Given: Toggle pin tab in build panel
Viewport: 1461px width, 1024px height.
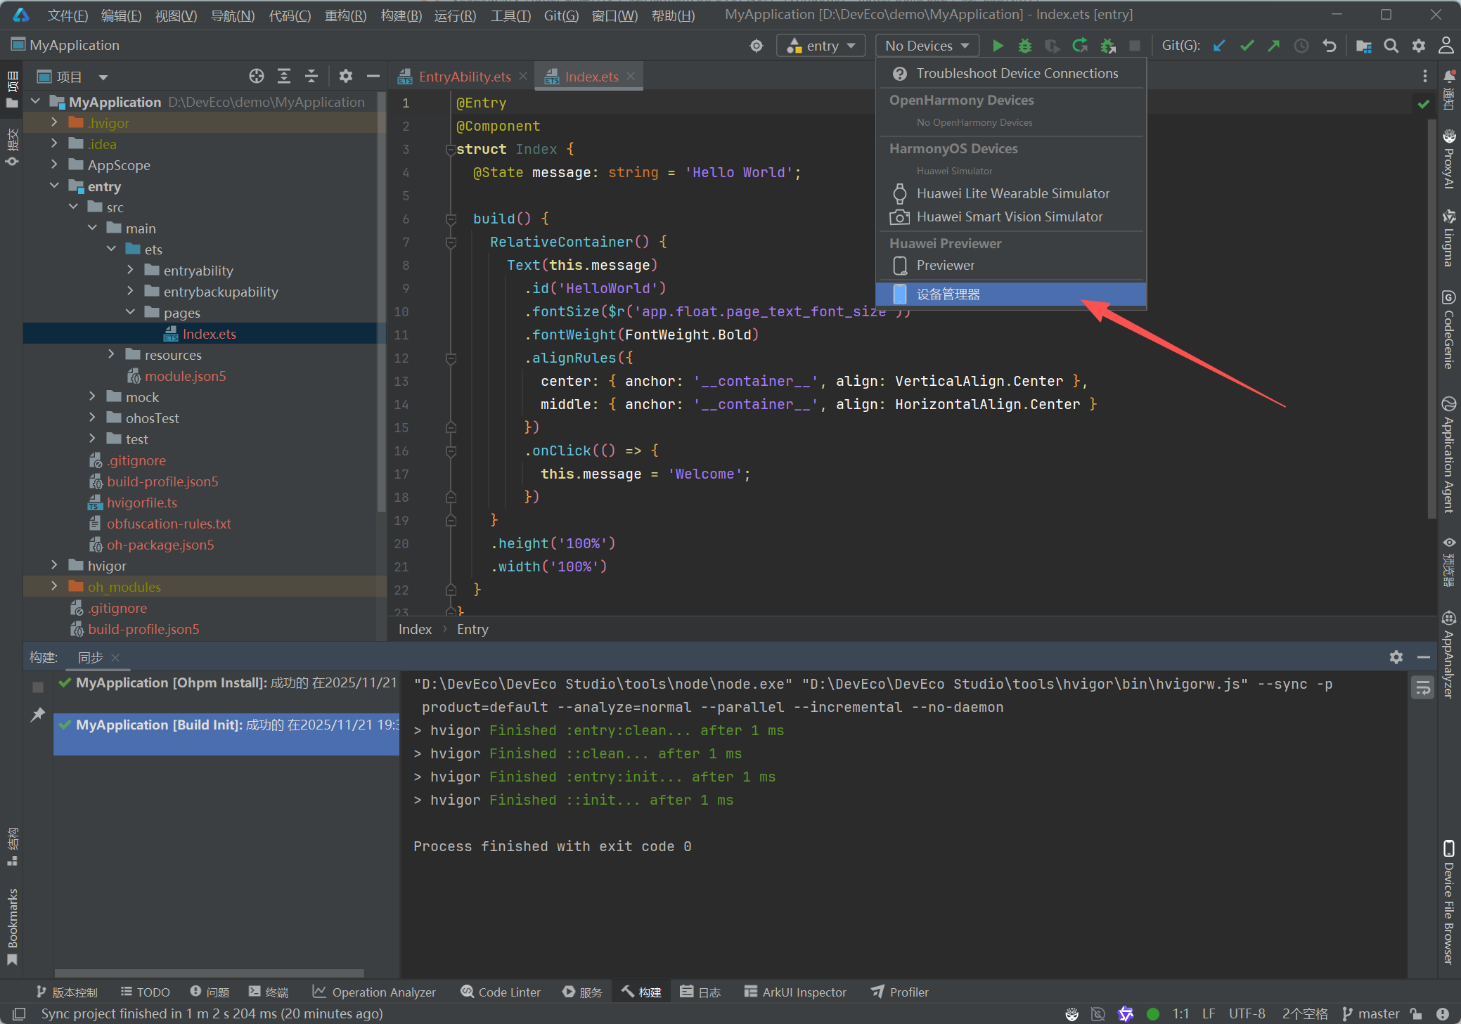Looking at the screenshot, I should coord(38,715).
